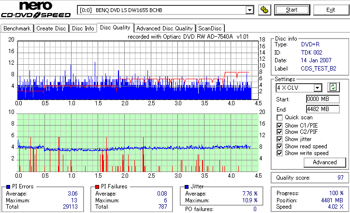Click the blue Jitter legend square
The width and height of the screenshot is (350, 213).
187,187
